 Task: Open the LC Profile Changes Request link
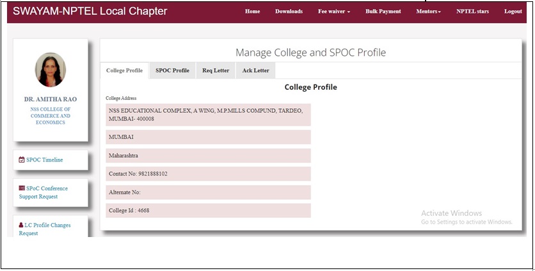(45, 229)
